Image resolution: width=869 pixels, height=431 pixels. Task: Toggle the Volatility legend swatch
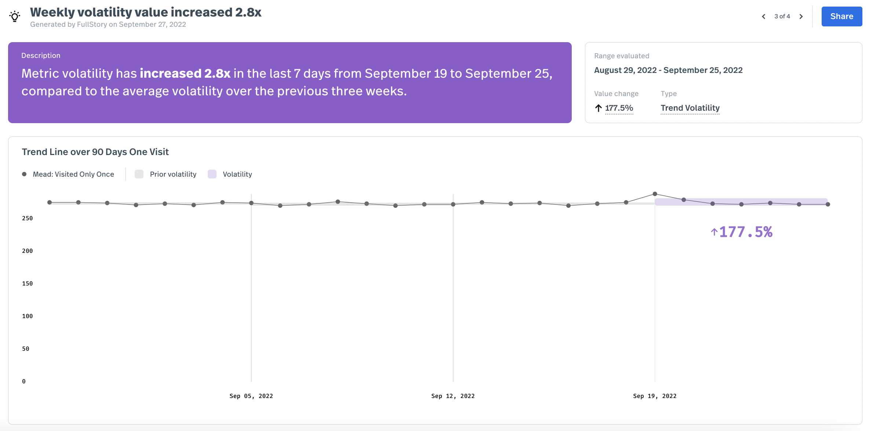[x=212, y=174]
